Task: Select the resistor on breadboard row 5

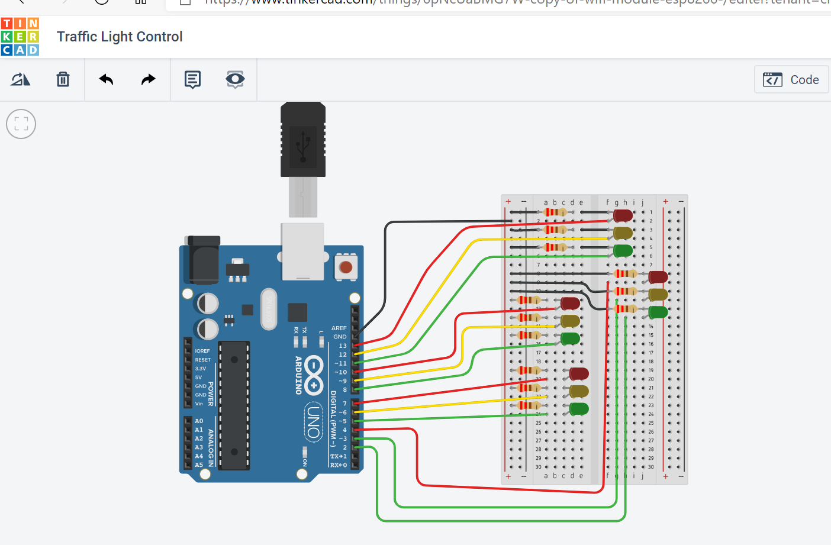Action: (x=555, y=247)
